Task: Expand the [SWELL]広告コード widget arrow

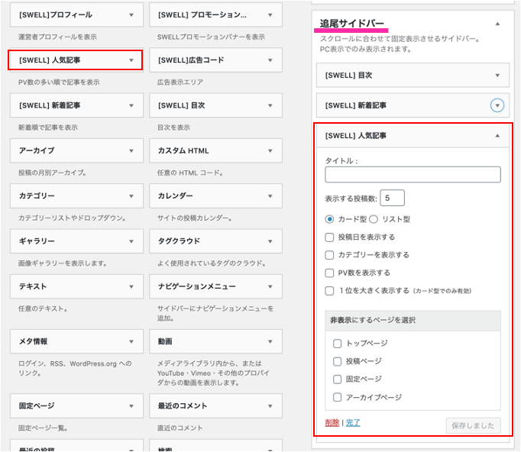Action: pos(270,60)
